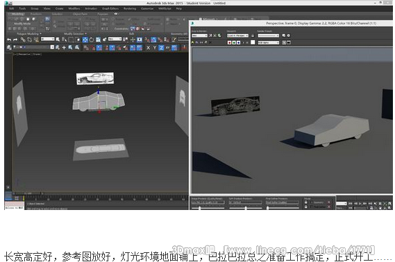Click the Redo arrow in main toolbar
395x262 pixels.
point(15,40)
